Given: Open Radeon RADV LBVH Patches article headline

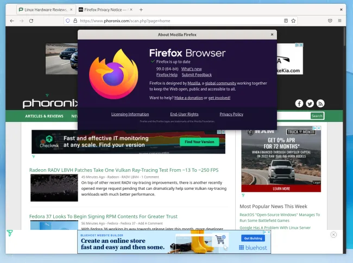Looking at the screenshot, I should (x=124, y=170).
